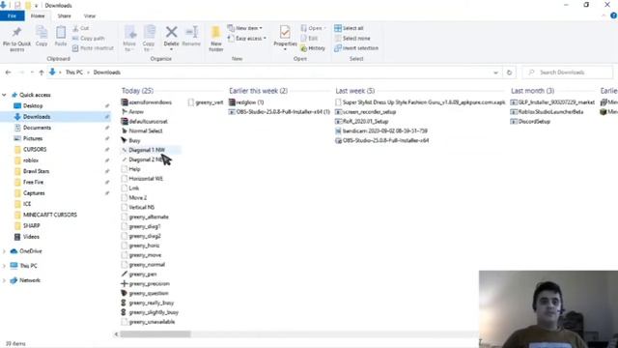Click the Back navigation arrow
This screenshot has height=348, width=618.
coord(9,72)
